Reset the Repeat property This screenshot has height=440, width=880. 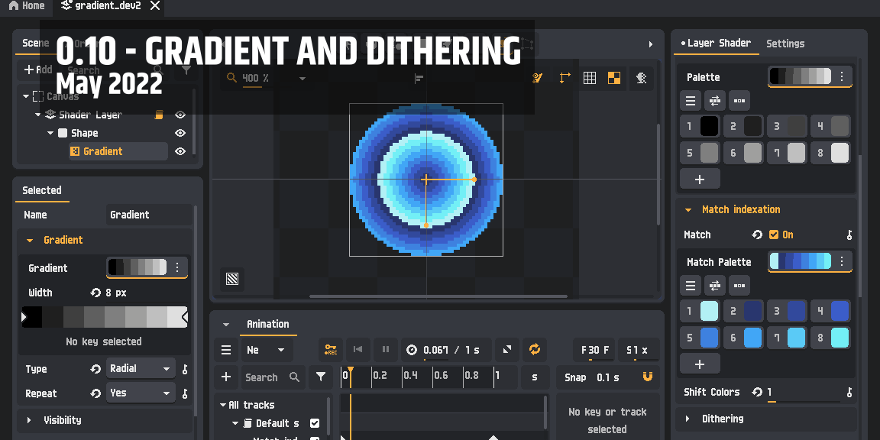pos(95,393)
